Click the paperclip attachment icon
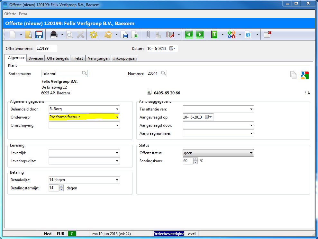This screenshot has height=239, width=318. pos(148,35)
